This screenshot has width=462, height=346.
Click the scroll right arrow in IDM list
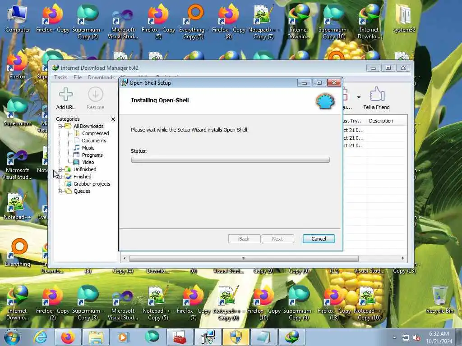pos(403,258)
